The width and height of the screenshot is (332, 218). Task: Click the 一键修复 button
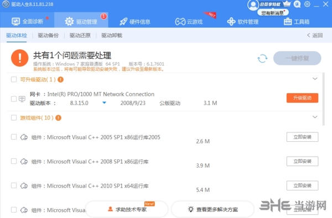297,58
